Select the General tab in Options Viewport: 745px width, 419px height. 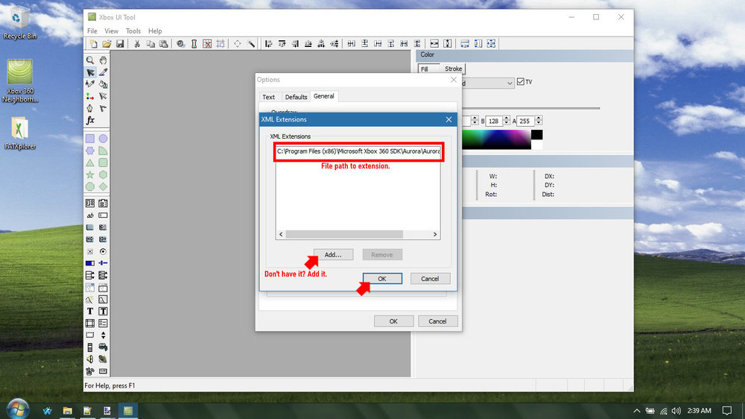pos(323,96)
